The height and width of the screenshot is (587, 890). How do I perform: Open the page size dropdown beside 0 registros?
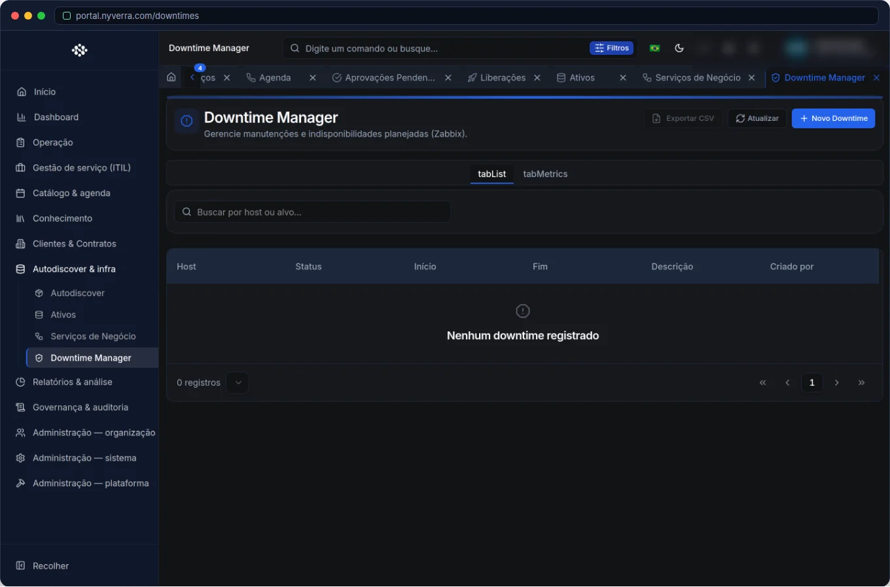(238, 382)
